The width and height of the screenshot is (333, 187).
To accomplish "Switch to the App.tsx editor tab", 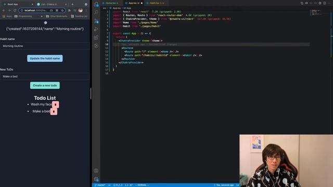I will click(134, 3).
